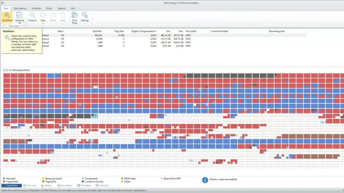Expand the Start button dropdown arrow
The image size is (344, 193).
43,23
